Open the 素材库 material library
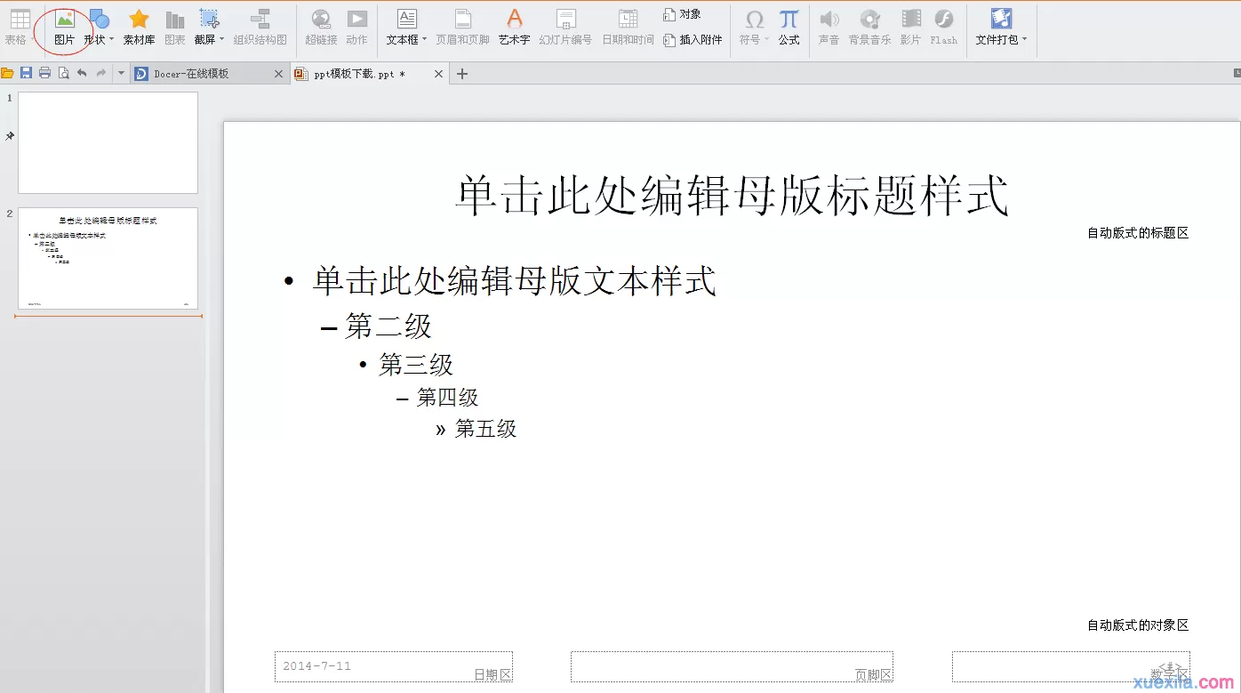This screenshot has height=693, width=1241. coord(139,27)
